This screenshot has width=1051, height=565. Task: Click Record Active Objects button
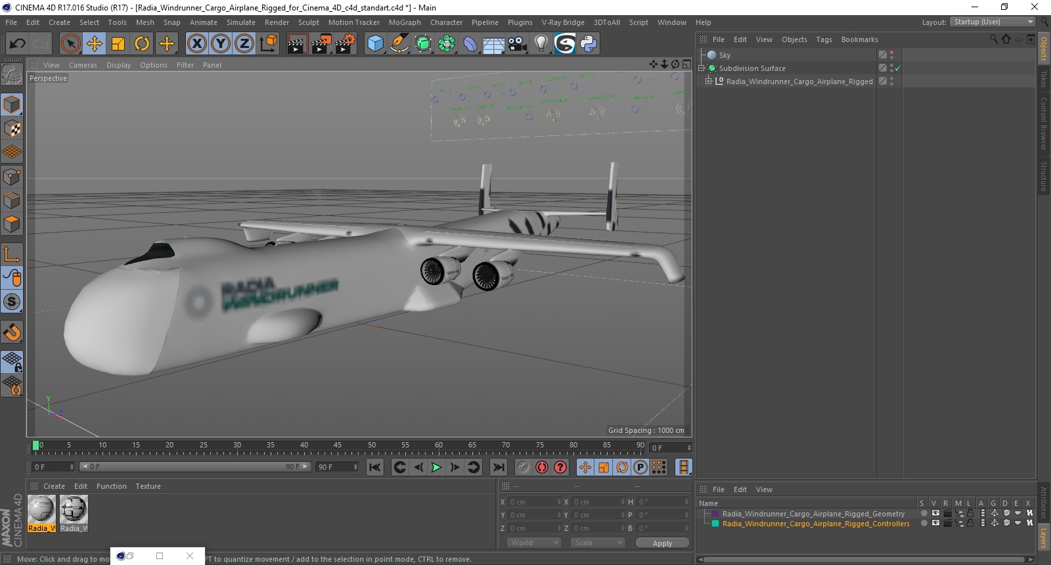pos(523,467)
